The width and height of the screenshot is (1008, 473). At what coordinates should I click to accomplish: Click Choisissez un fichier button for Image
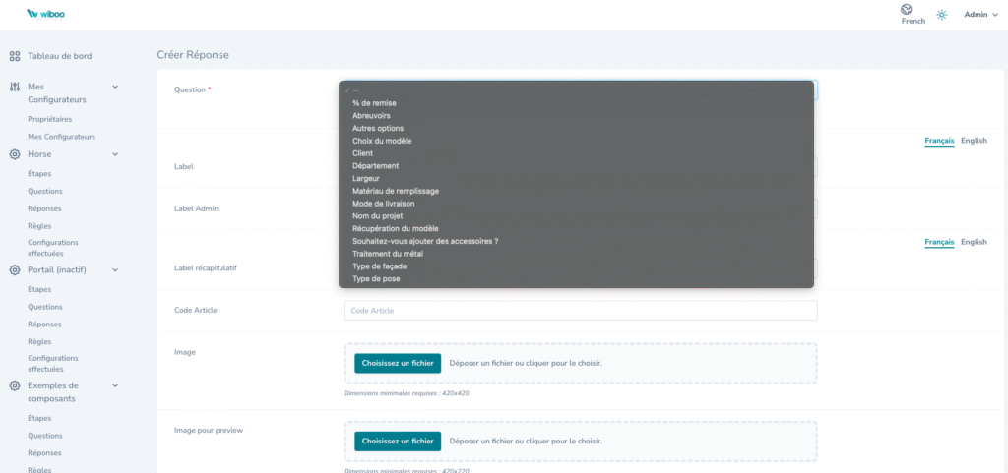pyautogui.click(x=398, y=363)
